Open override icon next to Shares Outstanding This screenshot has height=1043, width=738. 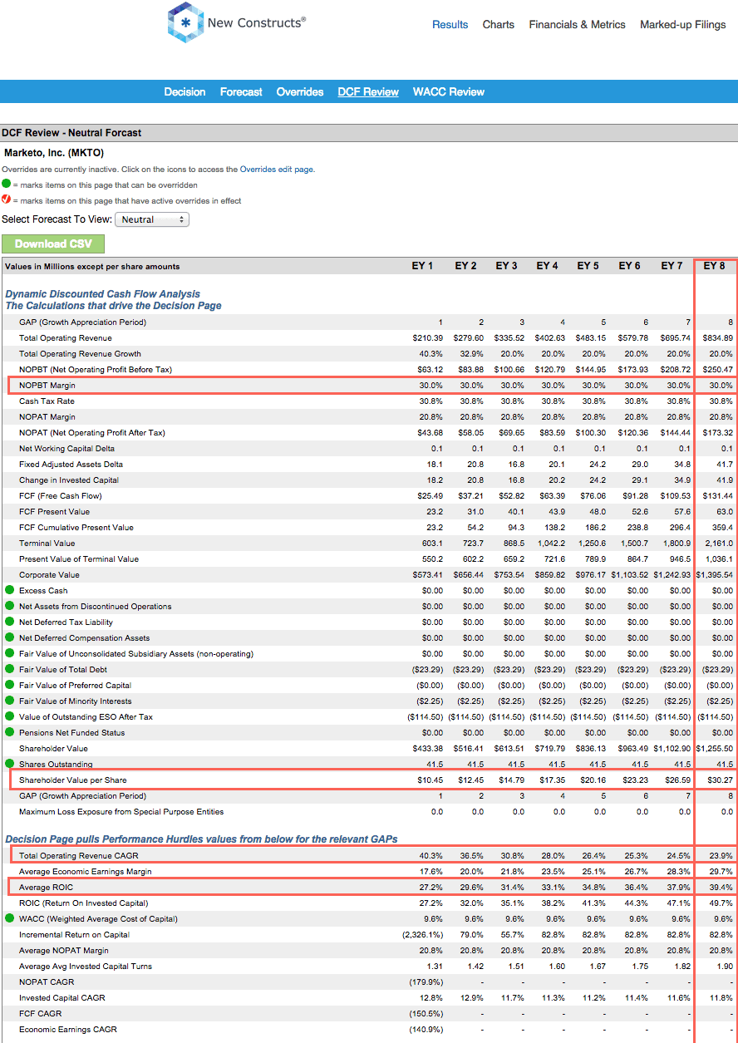[x=9, y=764]
